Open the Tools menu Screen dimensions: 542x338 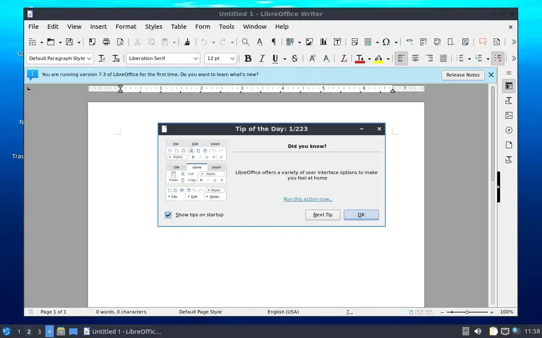pyautogui.click(x=227, y=26)
